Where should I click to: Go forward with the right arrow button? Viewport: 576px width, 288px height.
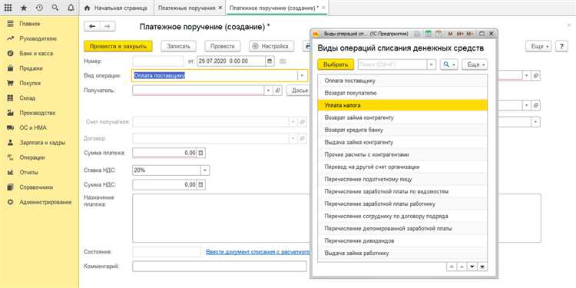(108, 26)
